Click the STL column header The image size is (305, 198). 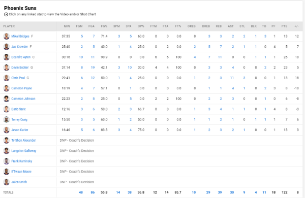click(x=242, y=26)
